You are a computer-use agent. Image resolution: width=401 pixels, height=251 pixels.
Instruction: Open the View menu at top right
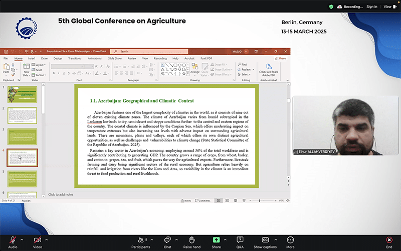point(390,7)
